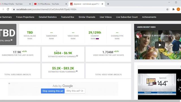Click the $434 - $6.9K monthly earnings

pyautogui.click(x=63, y=53)
